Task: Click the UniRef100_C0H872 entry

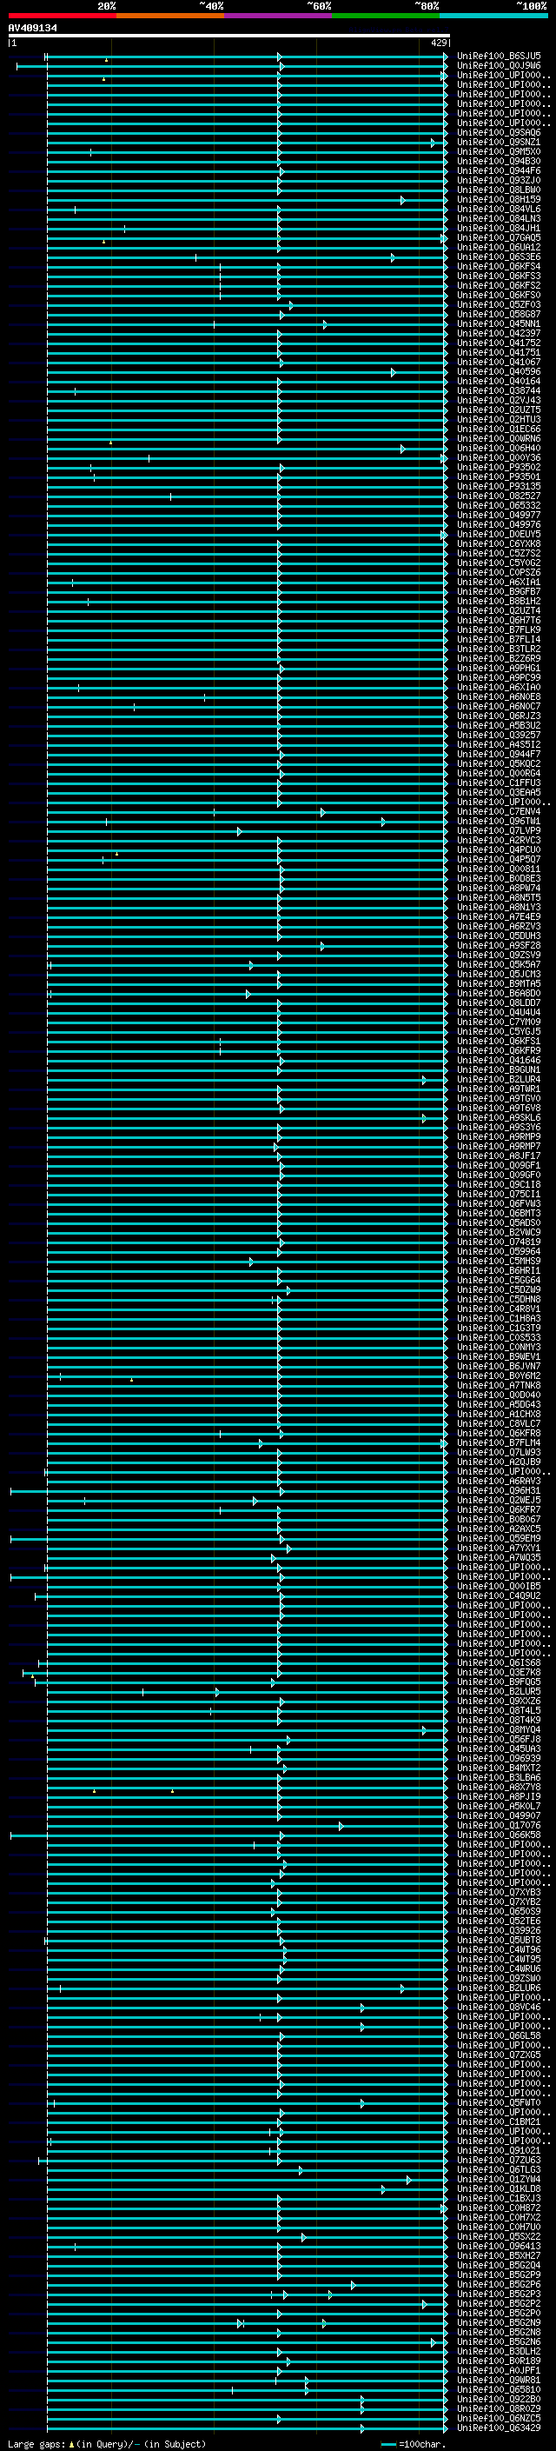Action: pos(499,2208)
